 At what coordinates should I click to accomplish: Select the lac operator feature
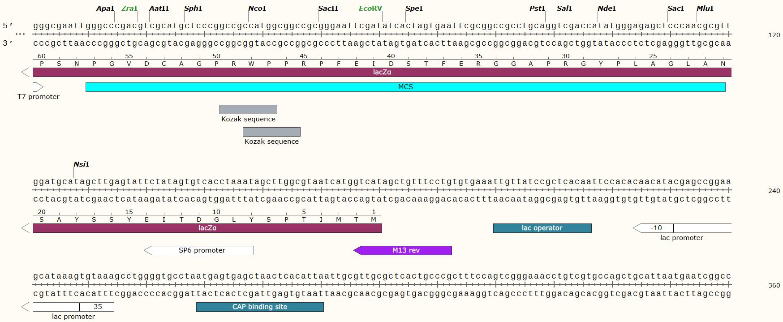tap(542, 228)
